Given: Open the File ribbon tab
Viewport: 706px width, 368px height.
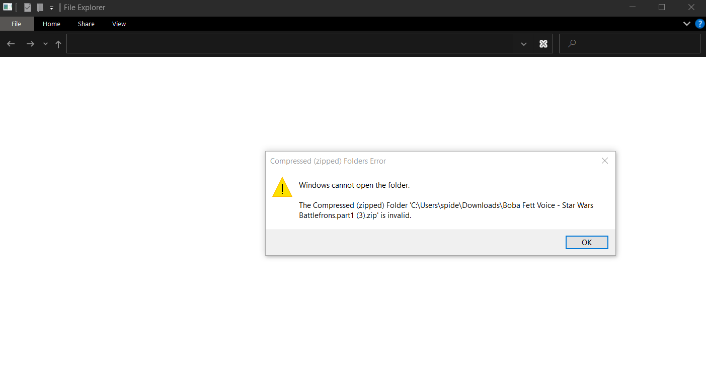Looking at the screenshot, I should [x=17, y=24].
